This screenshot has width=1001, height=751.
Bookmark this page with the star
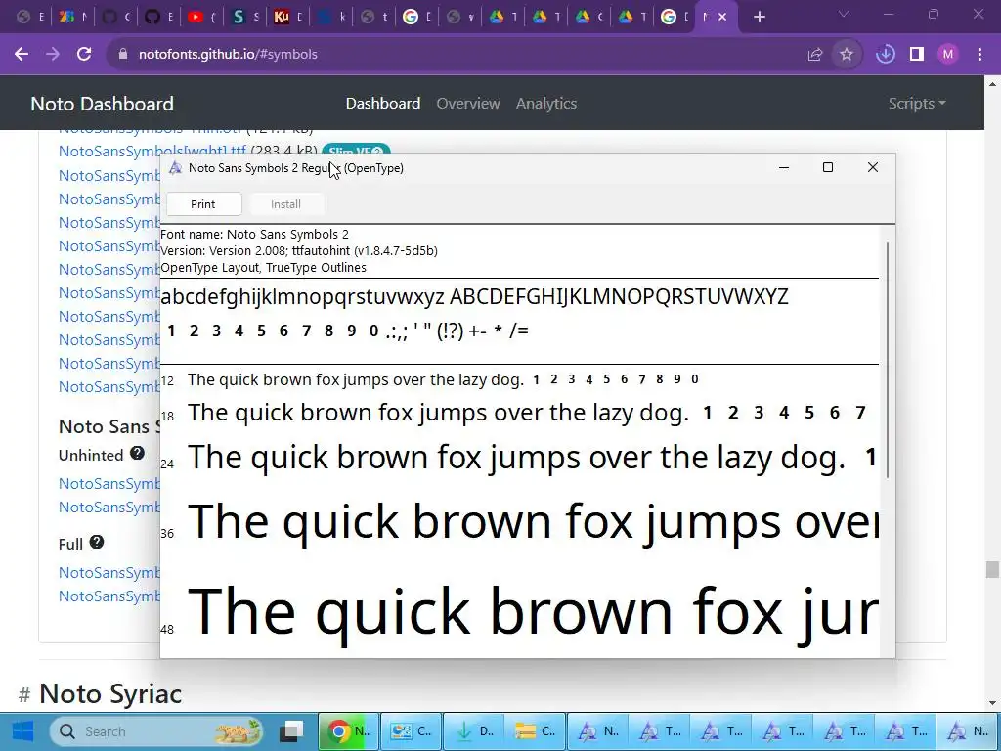click(847, 55)
